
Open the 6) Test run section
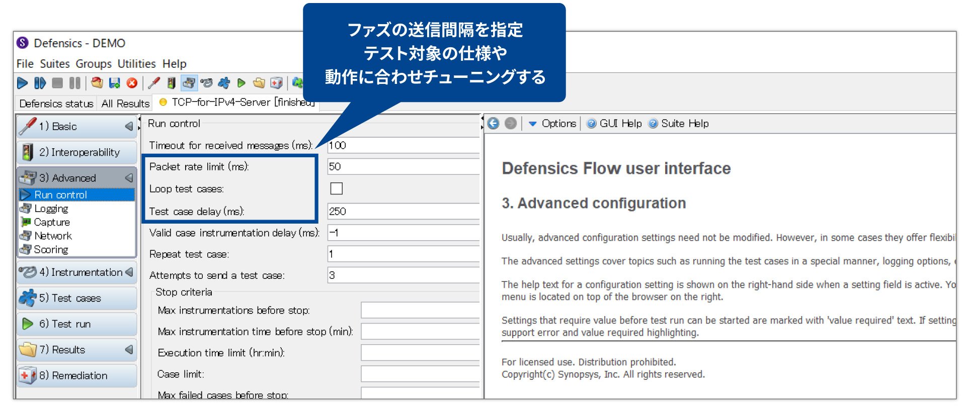click(x=76, y=324)
